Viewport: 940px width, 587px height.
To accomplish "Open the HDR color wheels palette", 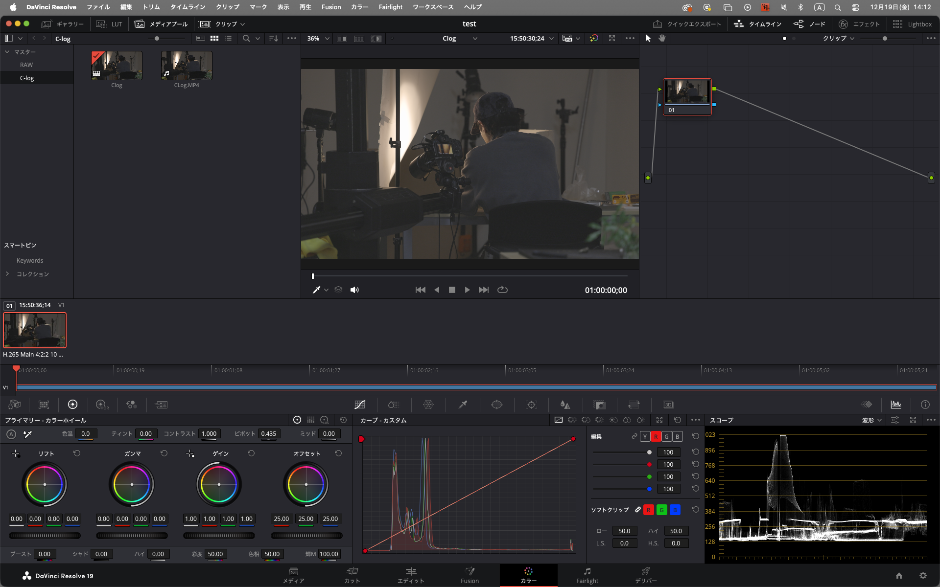I will [x=102, y=405].
